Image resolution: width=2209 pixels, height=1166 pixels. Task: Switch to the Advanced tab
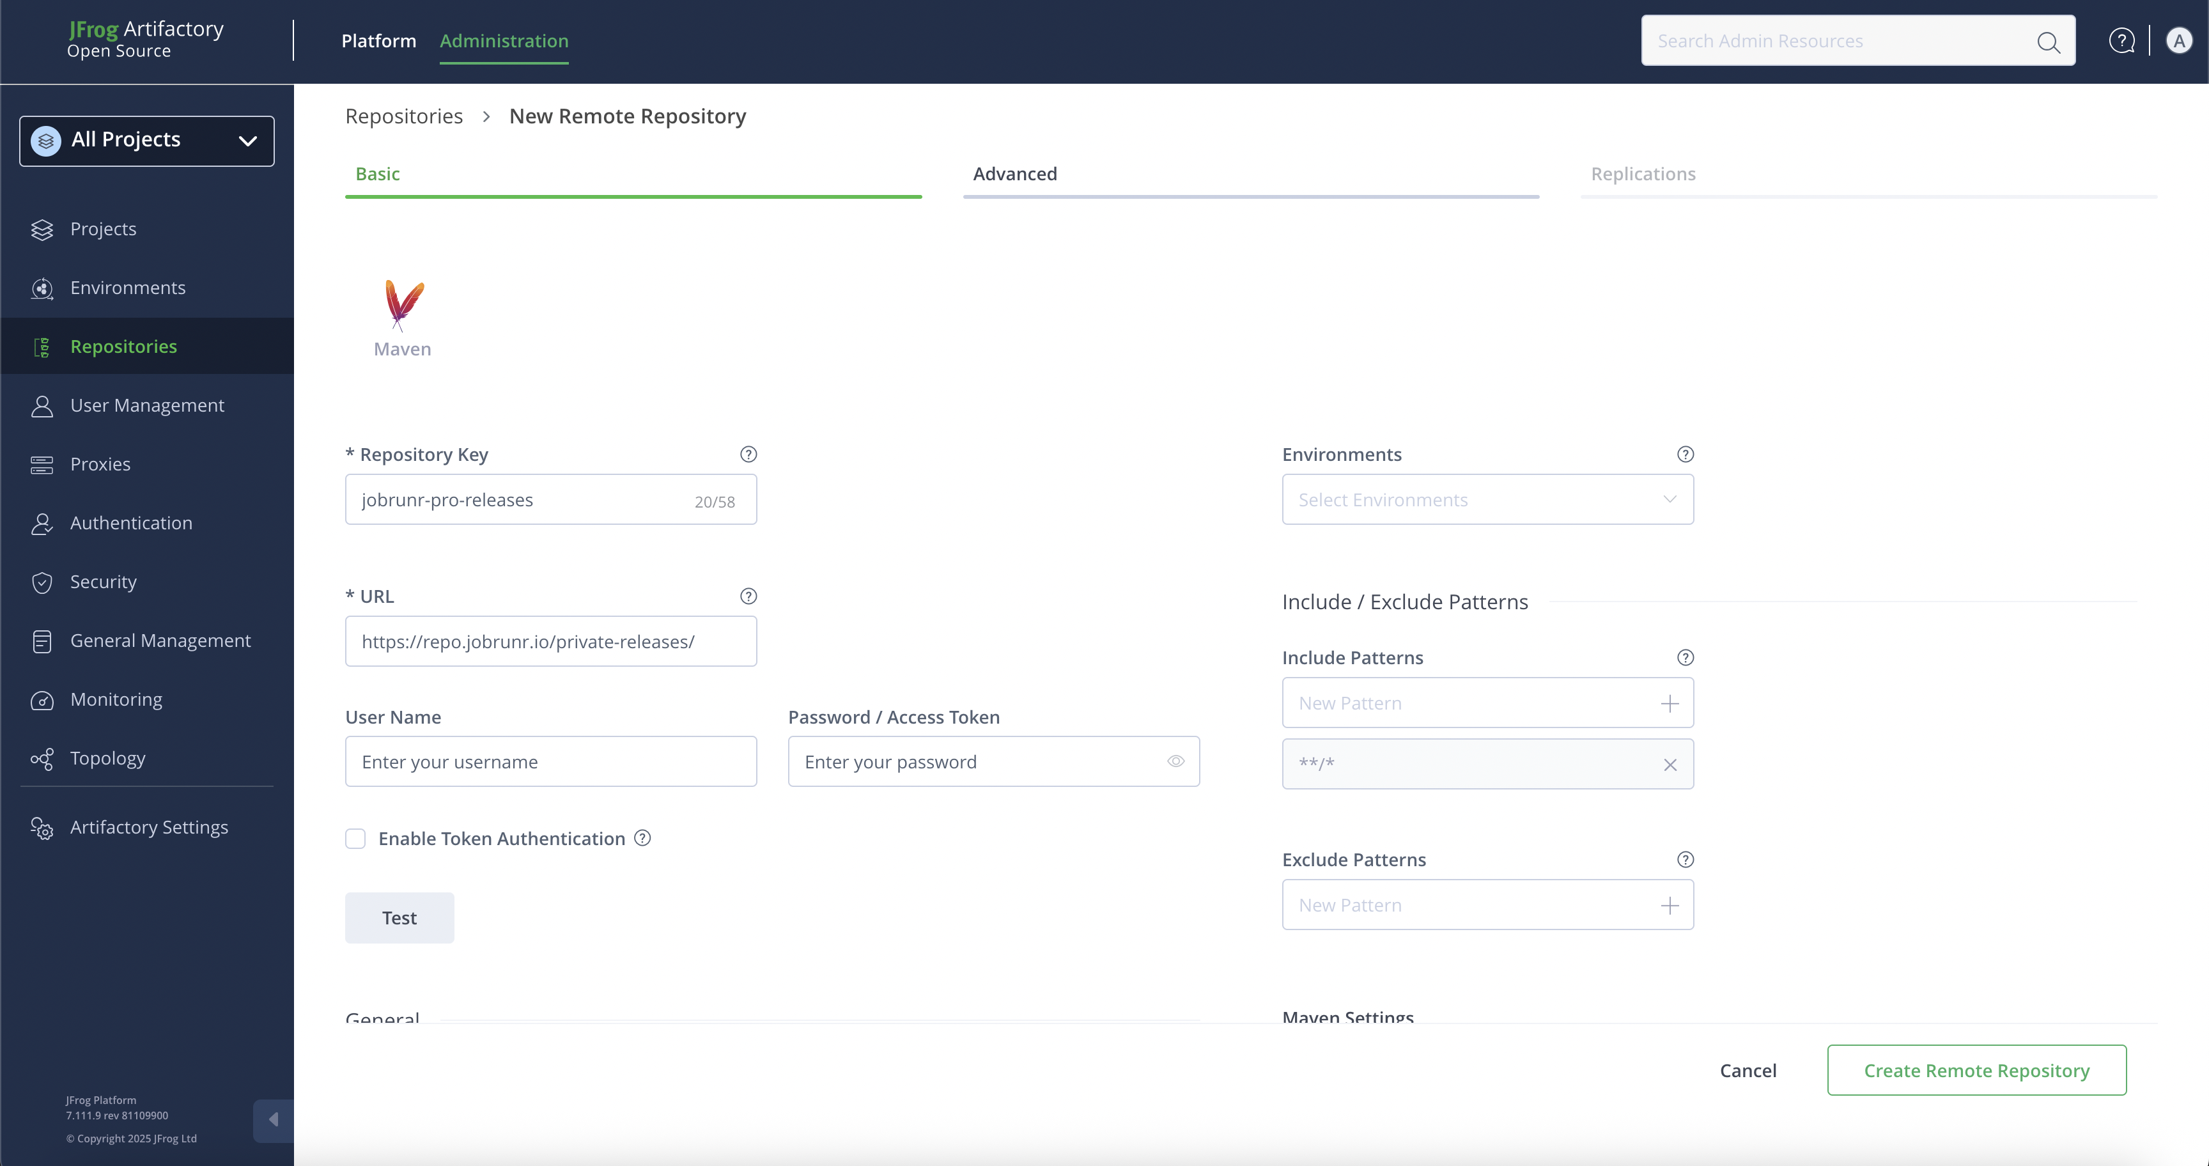pyautogui.click(x=1014, y=174)
